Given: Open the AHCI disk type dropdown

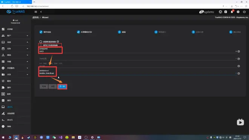Looking at the screenshot, I should pyautogui.click(x=138, y=51).
